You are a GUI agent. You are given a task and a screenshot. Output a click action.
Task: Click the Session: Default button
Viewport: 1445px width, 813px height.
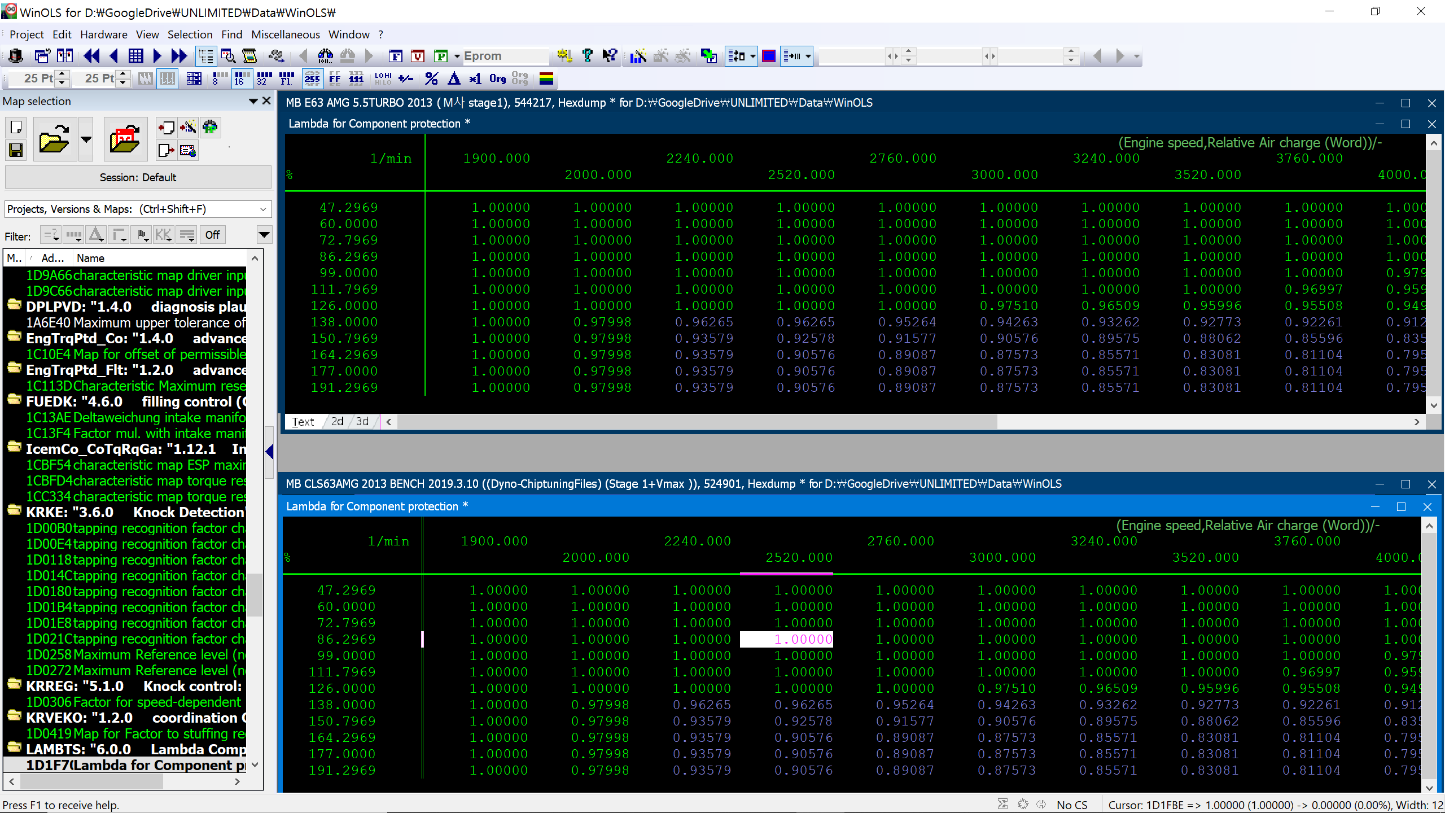(x=138, y=177)
